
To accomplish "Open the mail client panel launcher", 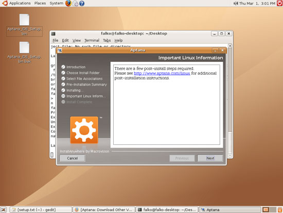I will pos(75,4).
